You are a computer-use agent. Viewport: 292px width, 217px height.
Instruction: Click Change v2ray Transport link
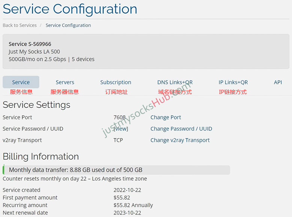(180, 140)
